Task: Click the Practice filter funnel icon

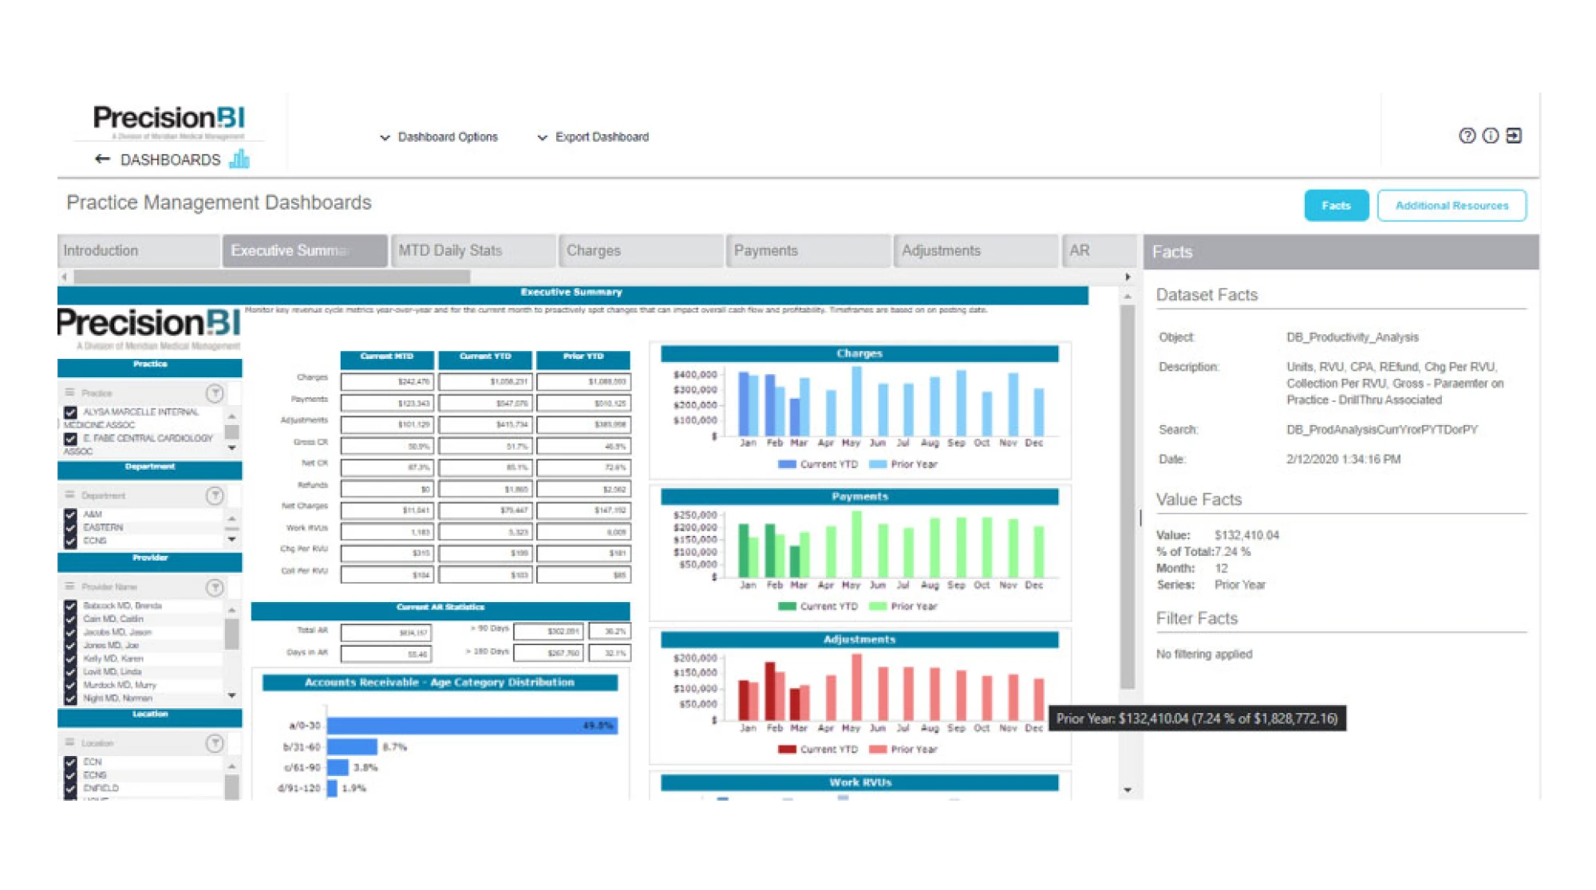Action: (215, 393)
